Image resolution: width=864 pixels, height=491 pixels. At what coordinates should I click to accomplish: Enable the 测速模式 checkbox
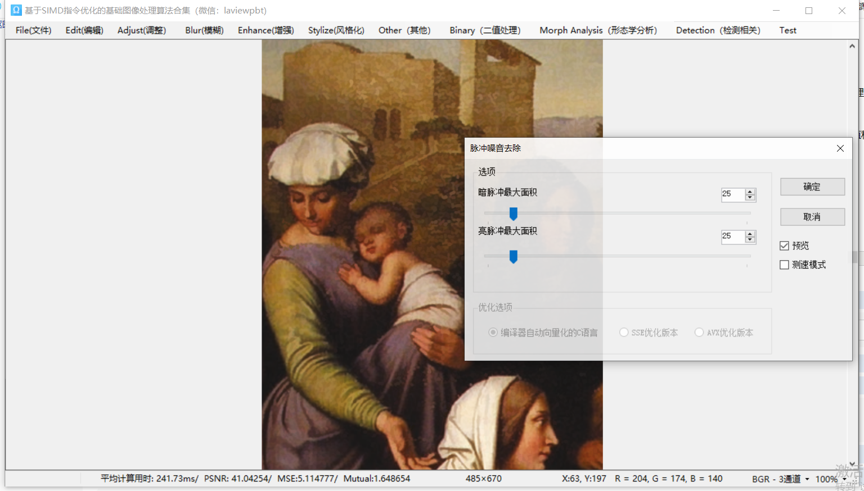(784, 265)
